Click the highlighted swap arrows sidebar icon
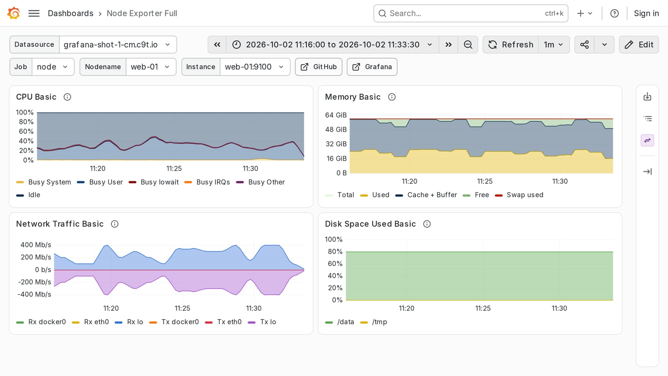Screen dimensions: 668x376 [648, 140]
